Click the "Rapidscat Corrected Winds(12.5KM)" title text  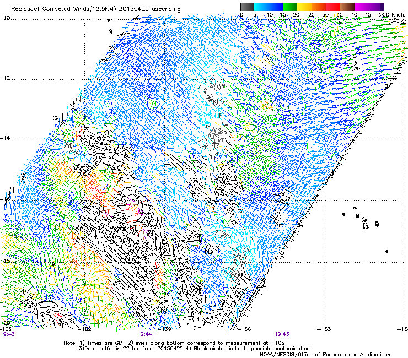coord(64,9)
